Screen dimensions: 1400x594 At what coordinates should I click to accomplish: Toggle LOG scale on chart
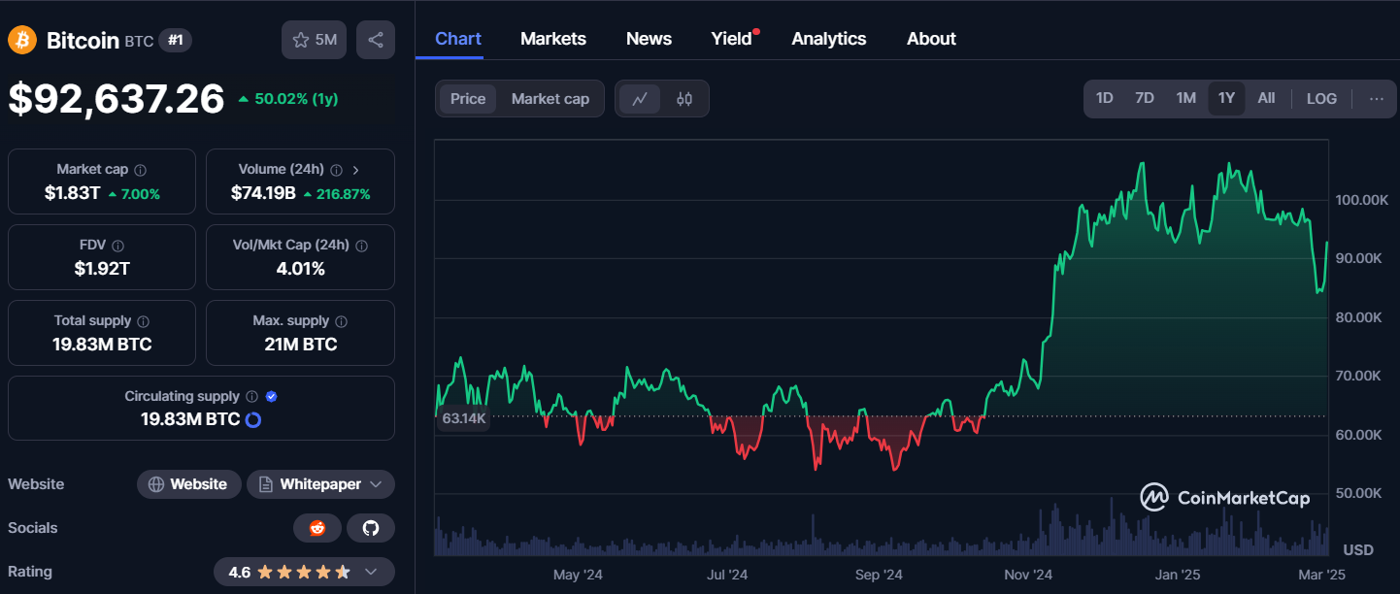[x=1321, y=99]
